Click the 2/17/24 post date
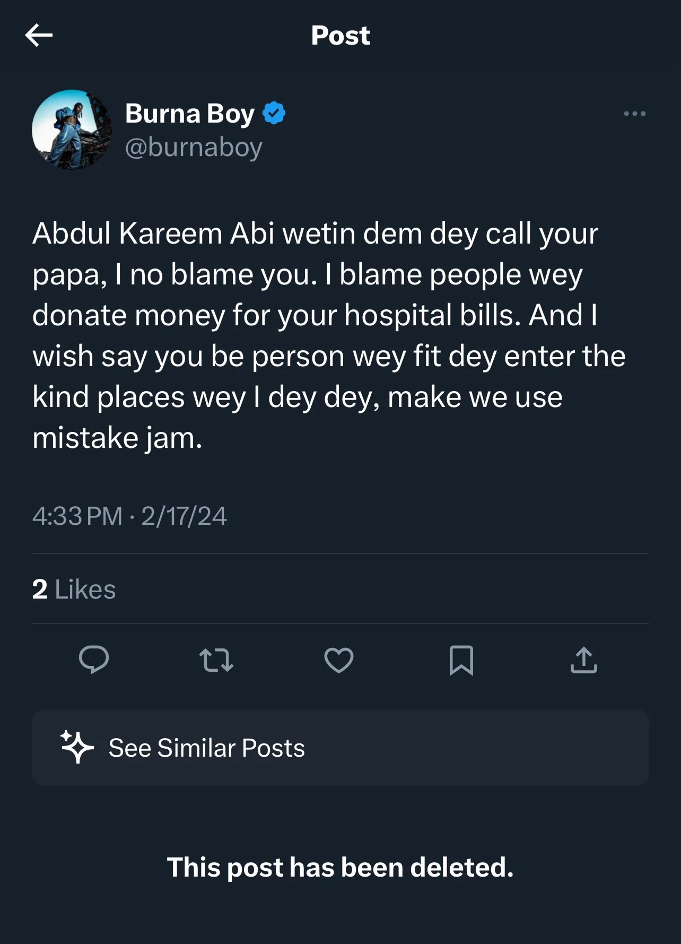681x944 pixels. pos(184,516)
